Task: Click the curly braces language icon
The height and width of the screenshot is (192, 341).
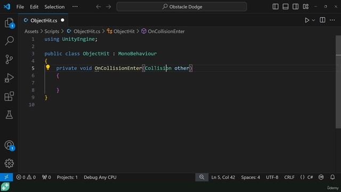Action: [x=302, y=177]
